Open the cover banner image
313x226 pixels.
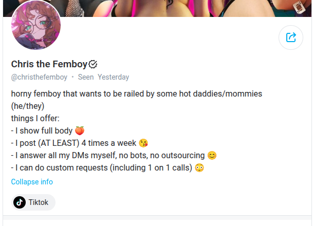(x=157, y=8)
